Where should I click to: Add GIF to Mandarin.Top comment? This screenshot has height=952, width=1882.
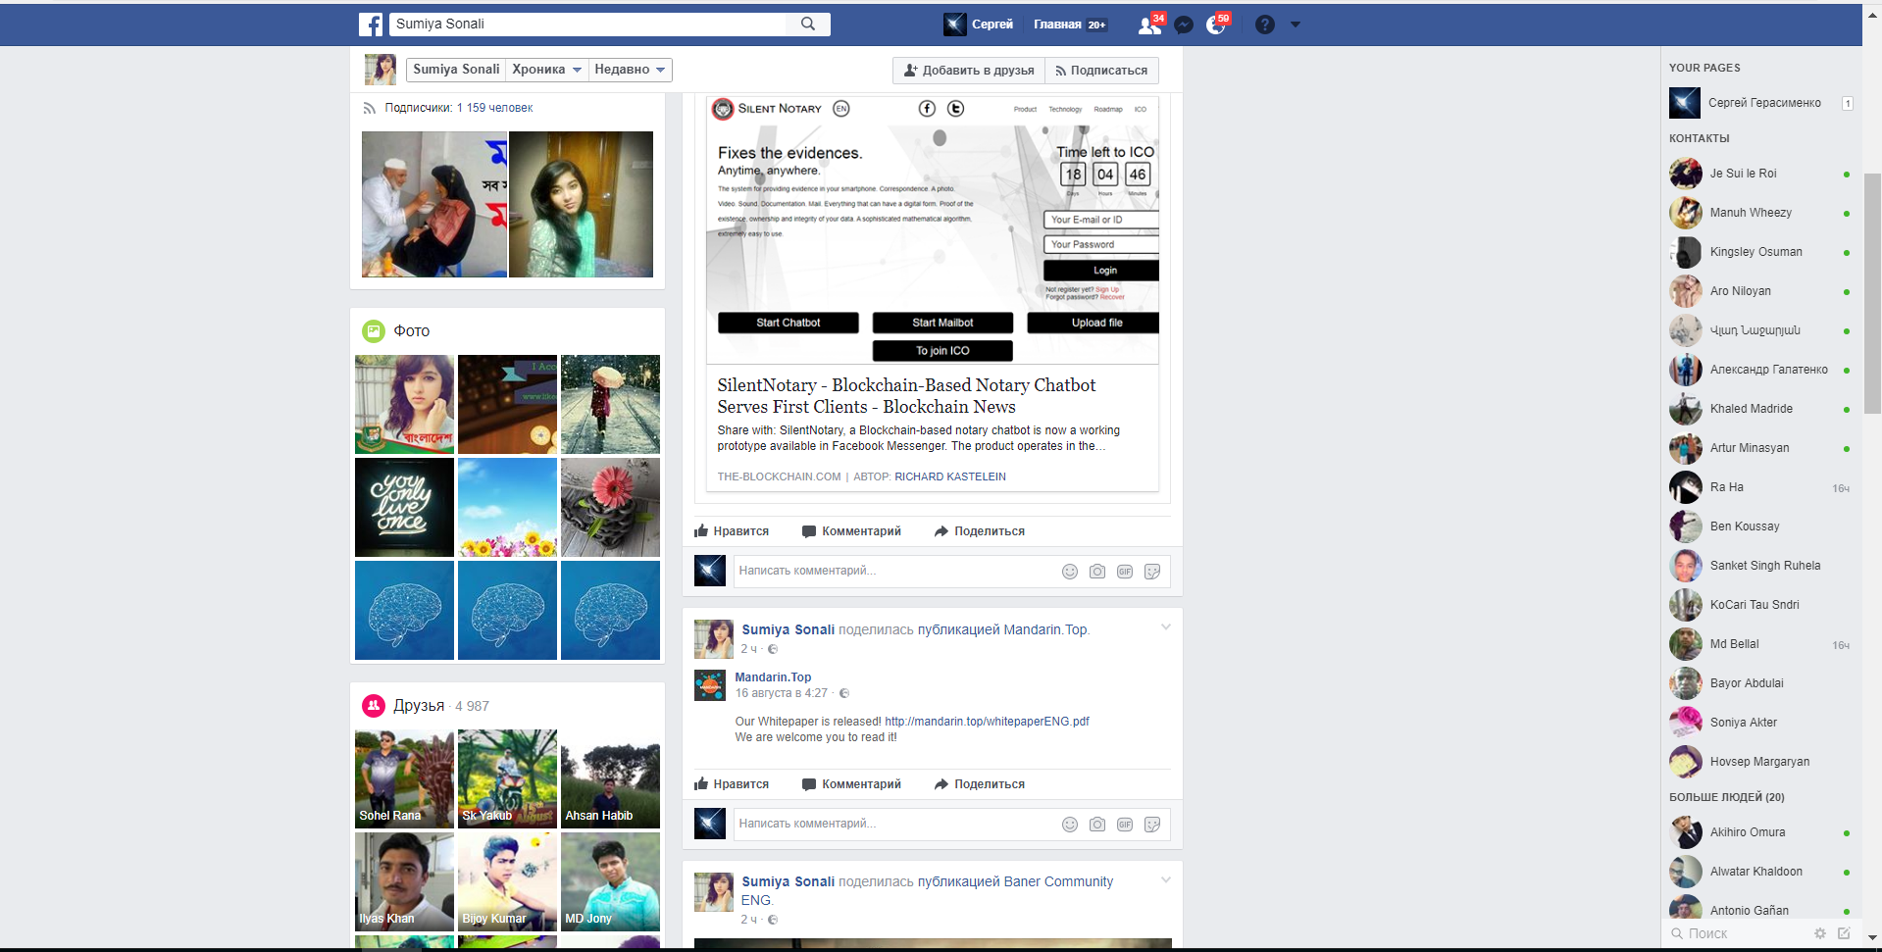[x=1125, y=825]
